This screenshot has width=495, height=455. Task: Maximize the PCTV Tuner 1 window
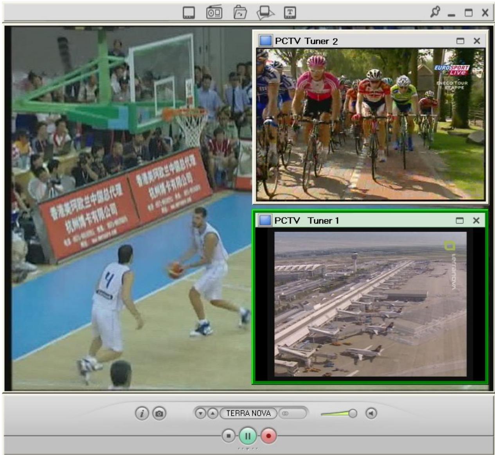[x=460, y=220]
